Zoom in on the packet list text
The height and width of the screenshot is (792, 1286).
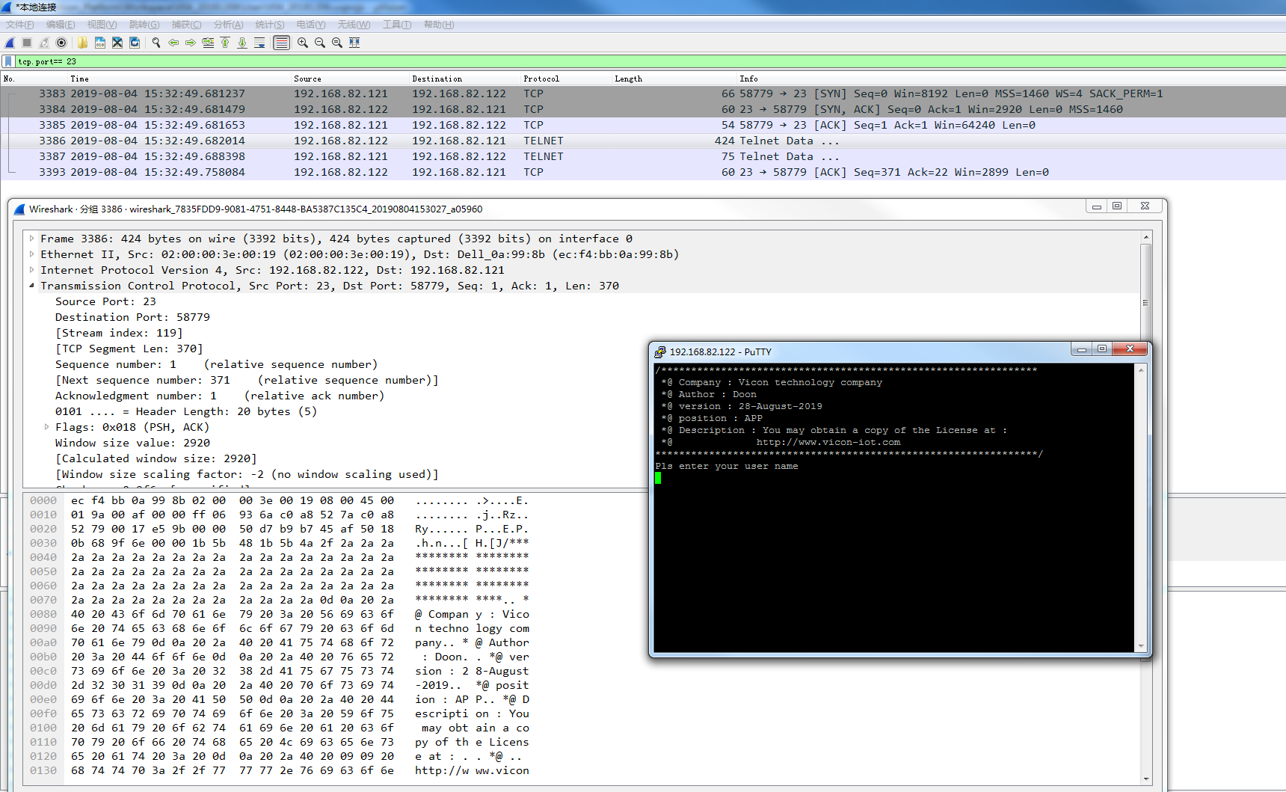pyautogui.click(x=302, y=43)
